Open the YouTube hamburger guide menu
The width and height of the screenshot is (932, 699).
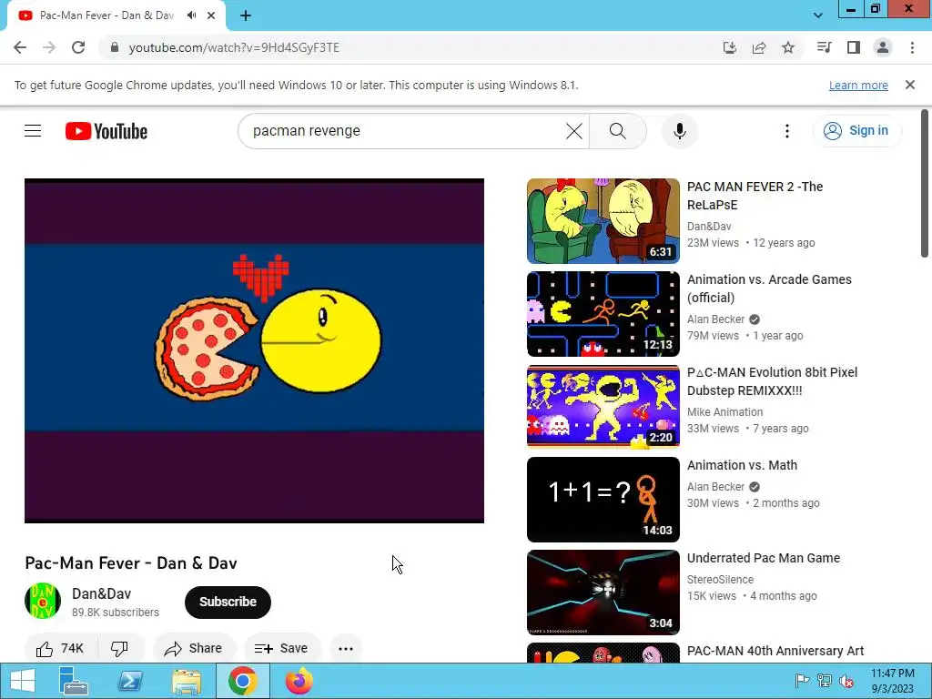tap(33, 131)
